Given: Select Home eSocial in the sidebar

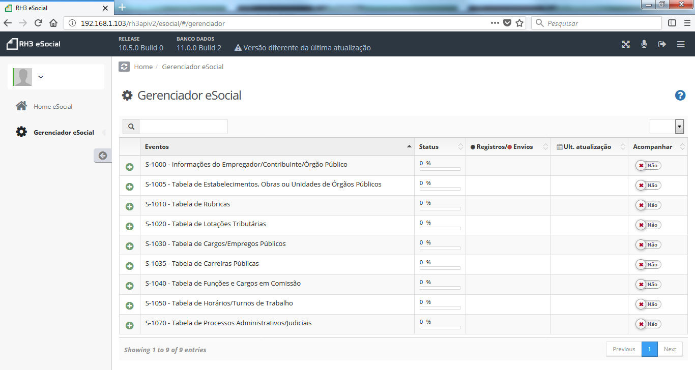Looking at the screenshot, I should coord(53,107).
